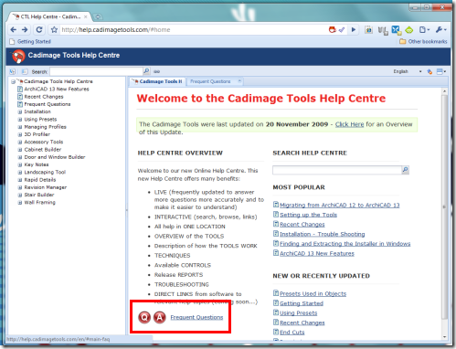Click the orange icon right of English dropdown
456x349 pixels.
(429, 72)
